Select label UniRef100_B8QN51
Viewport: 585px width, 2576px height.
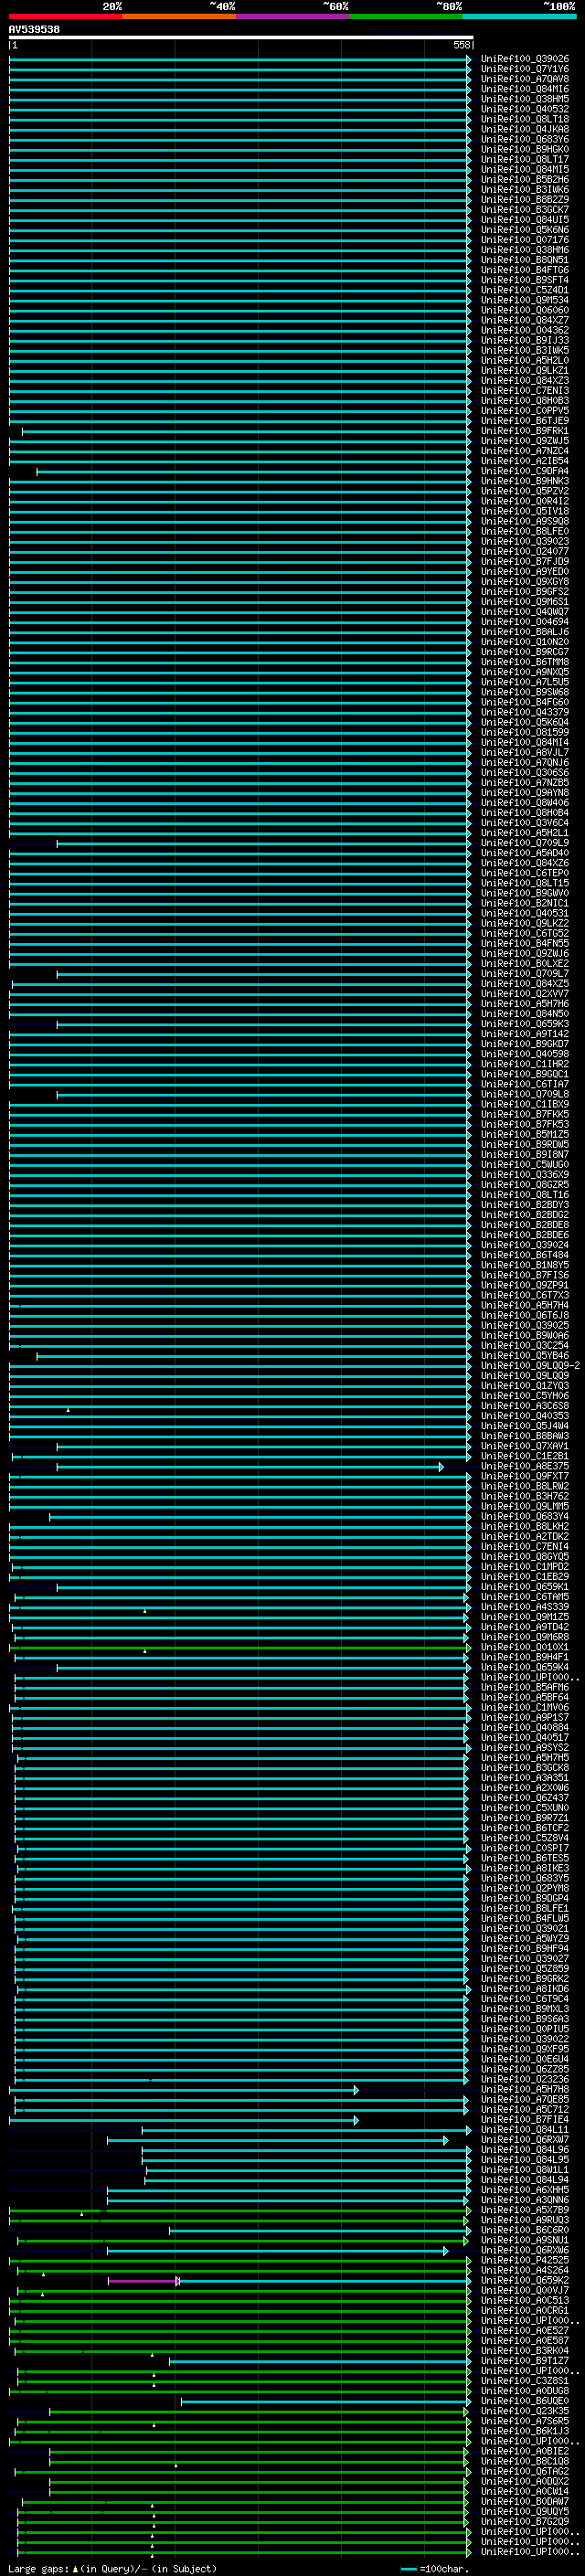pyautogui.click(x=525, y=260)
